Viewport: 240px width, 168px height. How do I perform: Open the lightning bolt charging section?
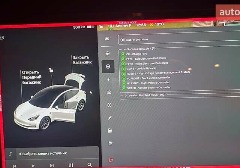coord(108,79)
